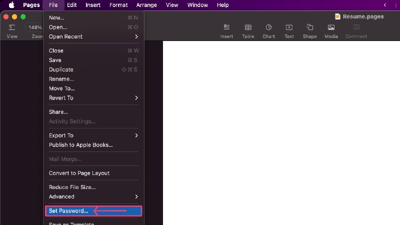The height and width of the screenshot is (225, 400).
Task: Choose New... from the File menu
Action: 93,17
